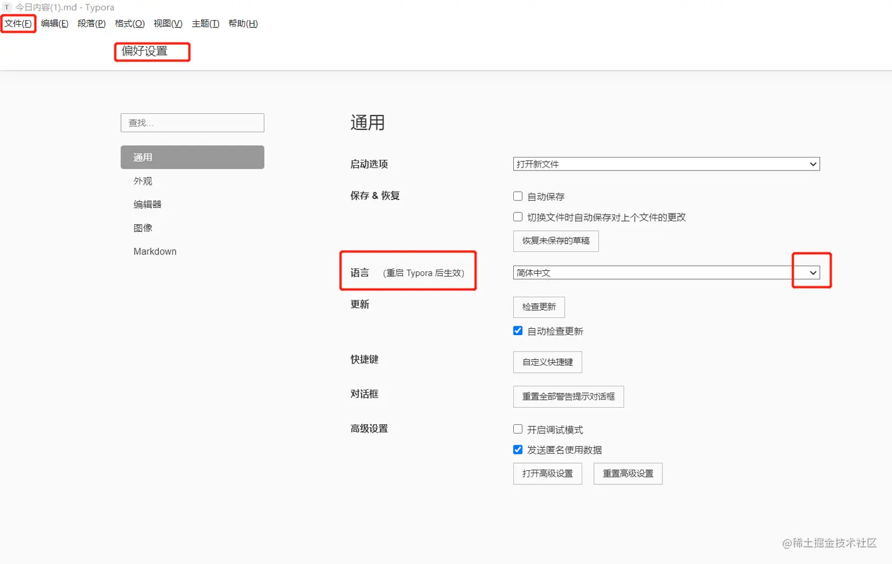This screenshot has height=564, width=892.
Task: Click the 恢复未保存的草稿 button
Action: [556, 241]
